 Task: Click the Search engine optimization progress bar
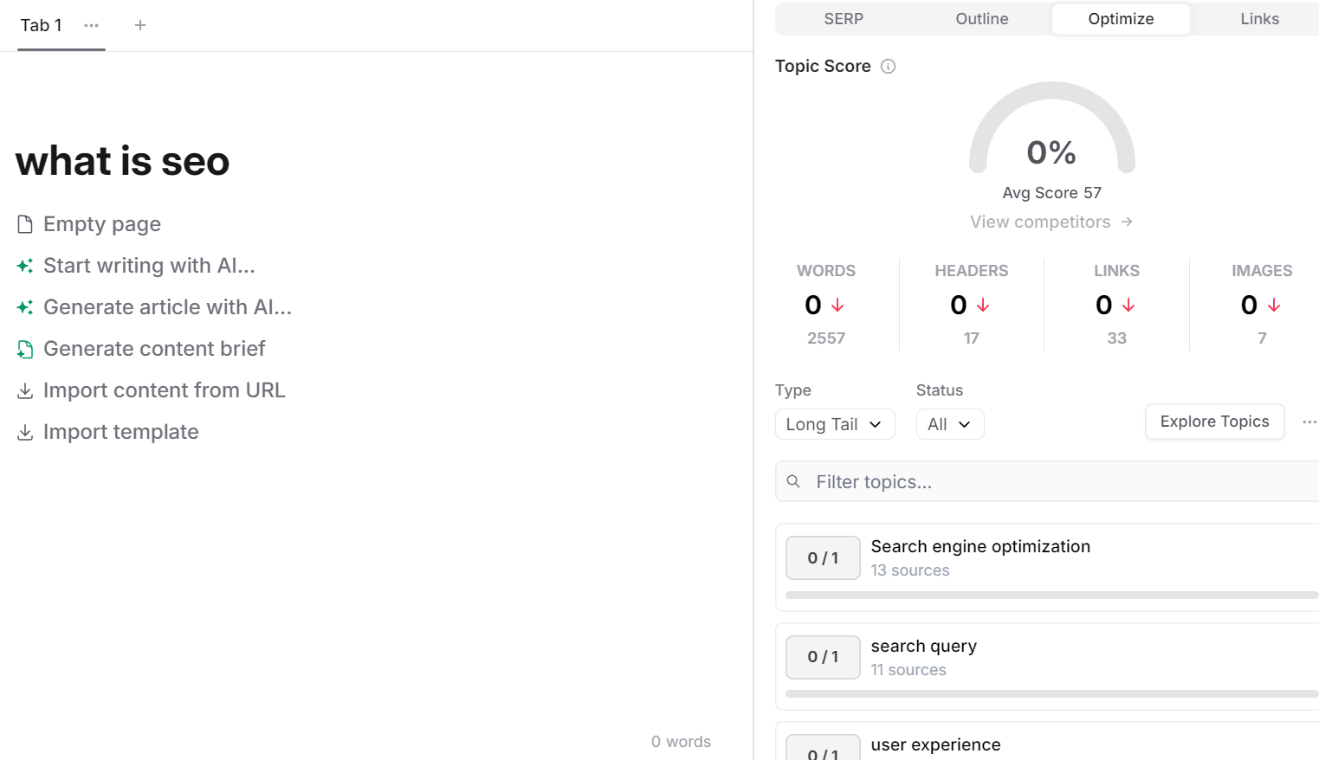(x=1051, y=595)
